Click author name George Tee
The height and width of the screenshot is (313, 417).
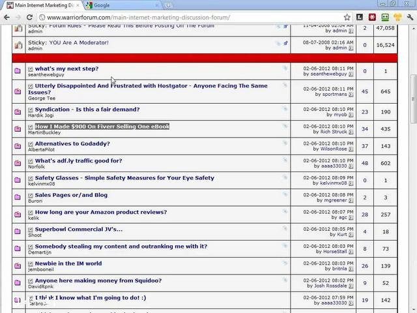click(42, 98)
